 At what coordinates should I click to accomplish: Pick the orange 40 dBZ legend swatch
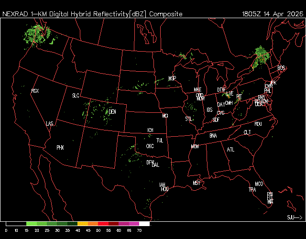82,224
